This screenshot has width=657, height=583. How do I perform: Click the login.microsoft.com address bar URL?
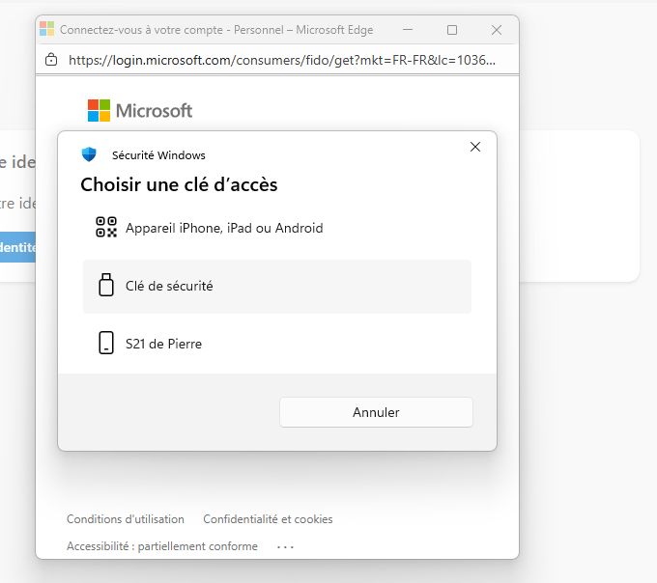tap(282, 60)
